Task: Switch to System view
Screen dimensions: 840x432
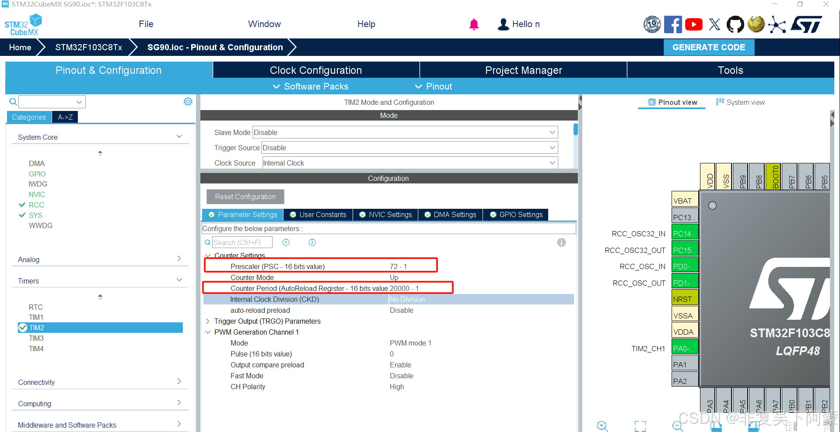Action: click(740, 102)
